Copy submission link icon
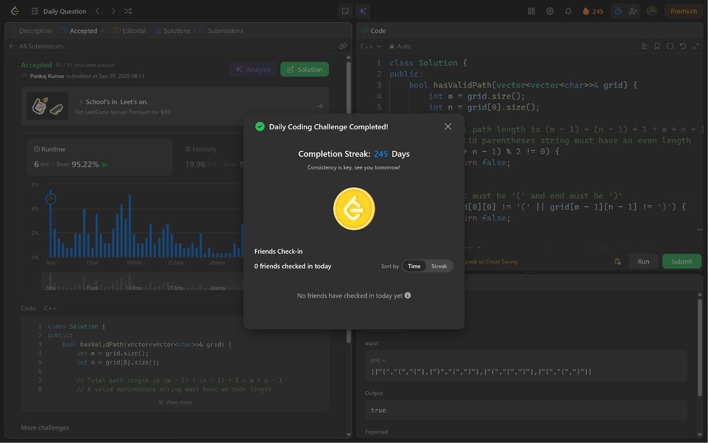Image resolution: width=708 pixels, height=443 pixels. tap(343, 46)
